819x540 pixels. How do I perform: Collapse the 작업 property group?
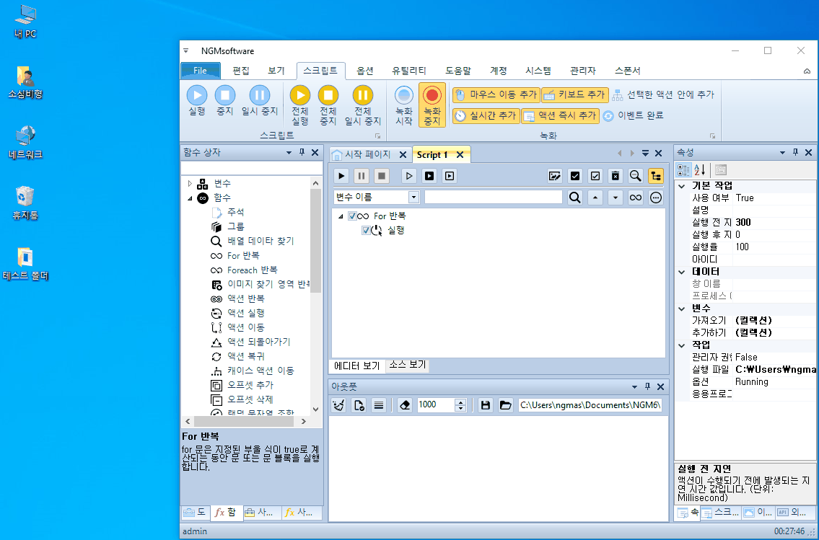(682, 345)
